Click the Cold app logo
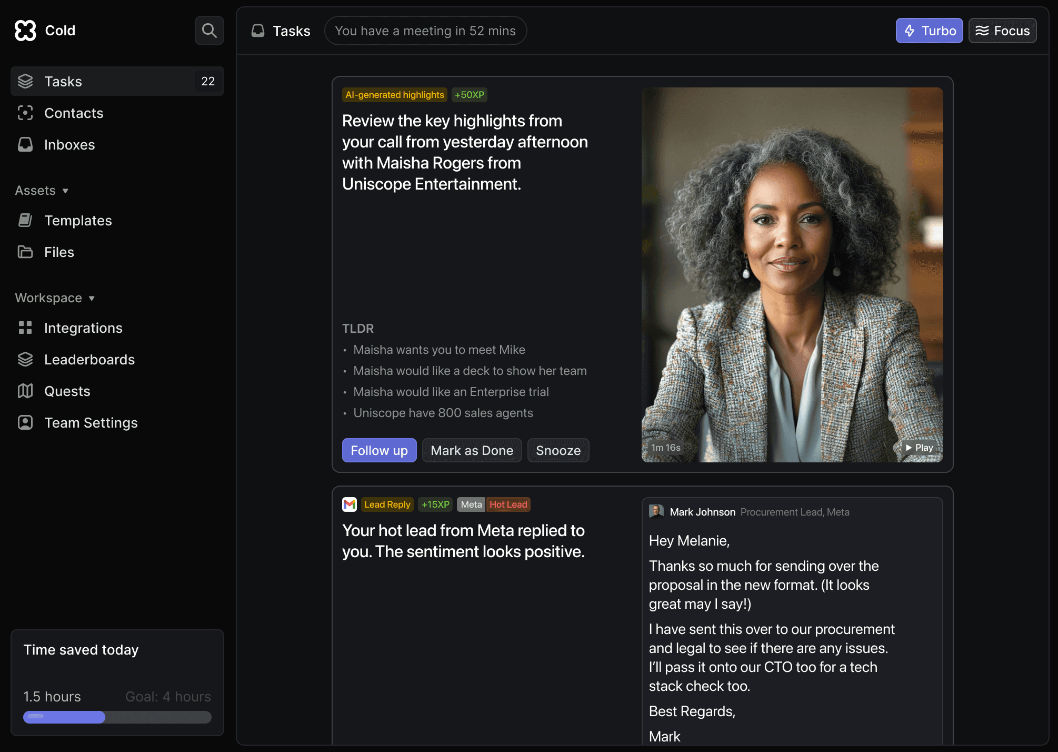Image resolution: width=1058 pixels, height=752 pixels. 25,31
